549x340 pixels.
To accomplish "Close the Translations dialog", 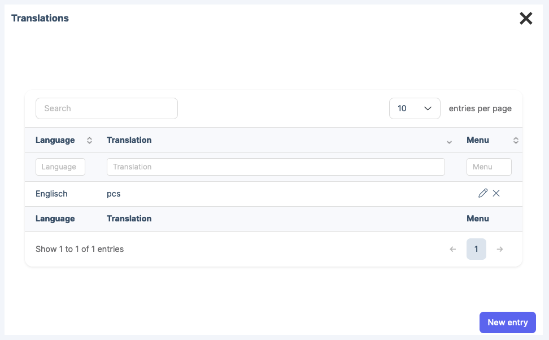I will pyautogui.click(x=526, y=19).
